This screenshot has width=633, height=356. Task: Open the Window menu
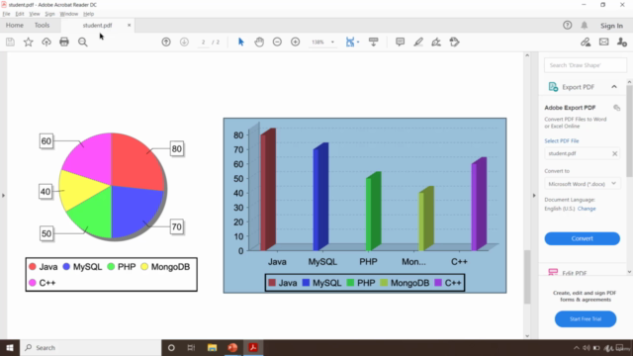[x=69, y=14]
